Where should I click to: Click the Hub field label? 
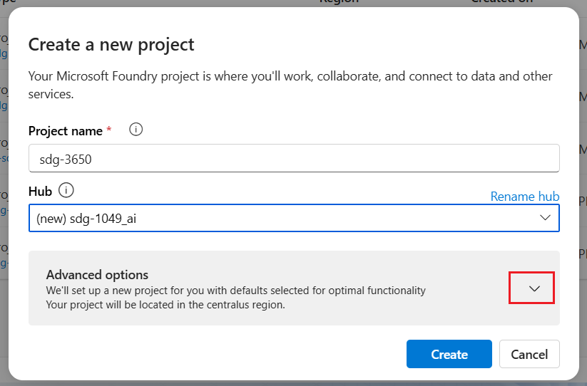[x=40, y=191]
